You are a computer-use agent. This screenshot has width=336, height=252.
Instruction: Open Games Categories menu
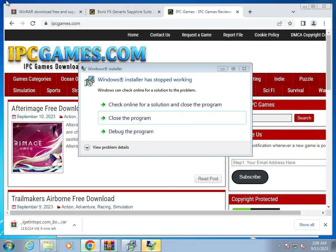32,79
